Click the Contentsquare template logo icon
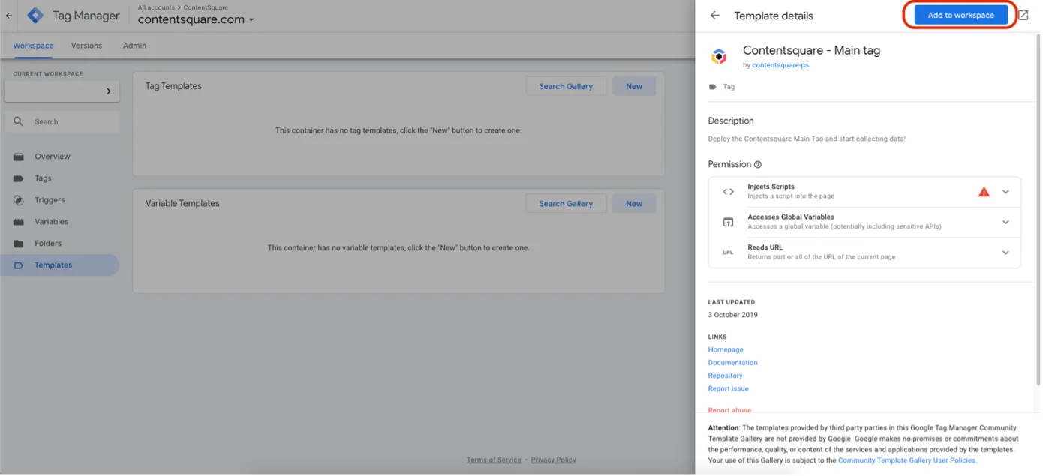The width and height of the screenshot is (1043, 476). pyautogui.click(x=719, y=56)
